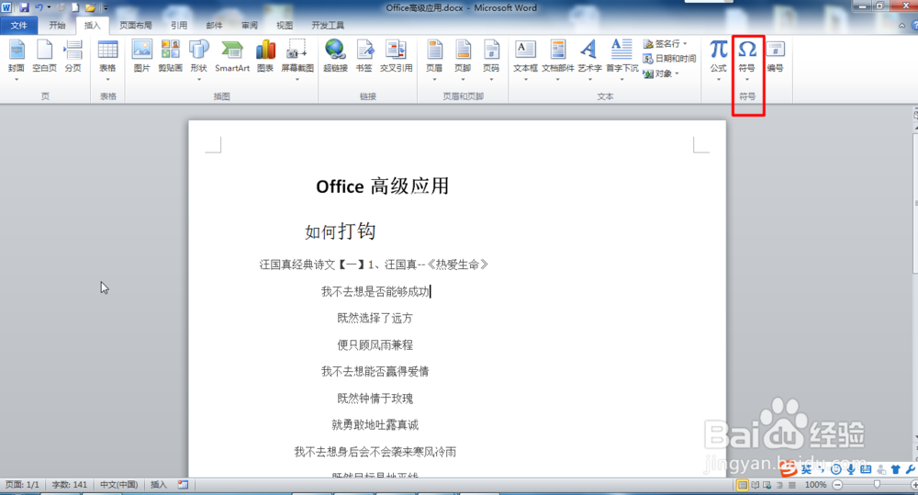The width and height of the screenshot is (918, 495).
Task: Click the zoom slider handle
Action: tap(877, 485)
